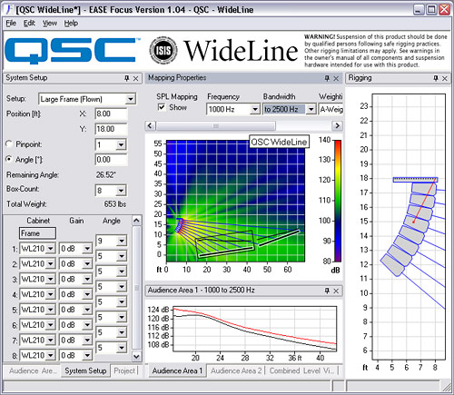This screenshot has width=454, height=395.
Task: Open the Weighting A-Weig dropdown
Action: pyautogui.click(x=331, y=109)
